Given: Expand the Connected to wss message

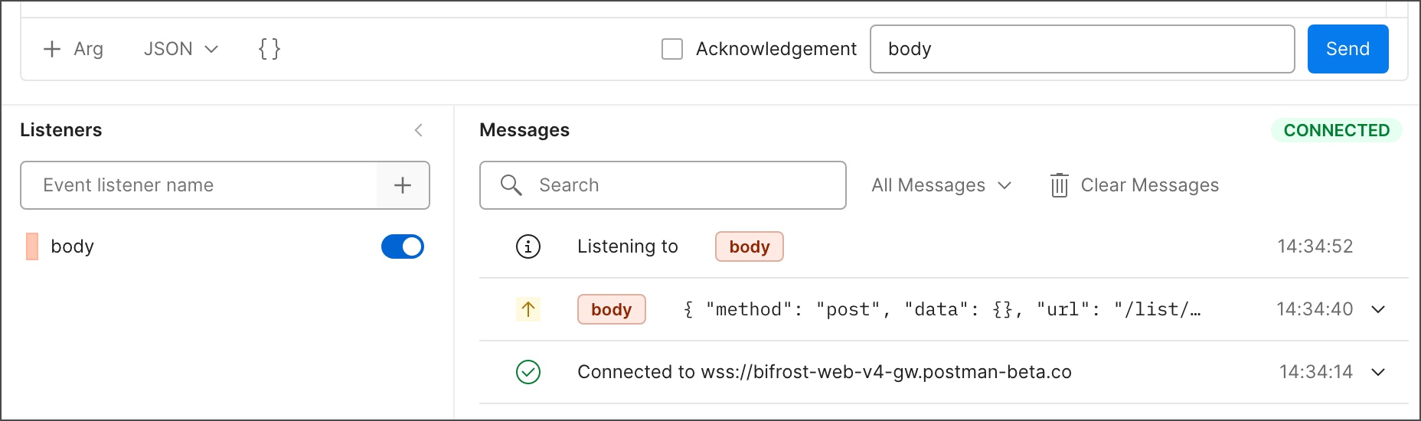Looking at the screenshot, I should pyautogui.click(x=1378, y=372).
